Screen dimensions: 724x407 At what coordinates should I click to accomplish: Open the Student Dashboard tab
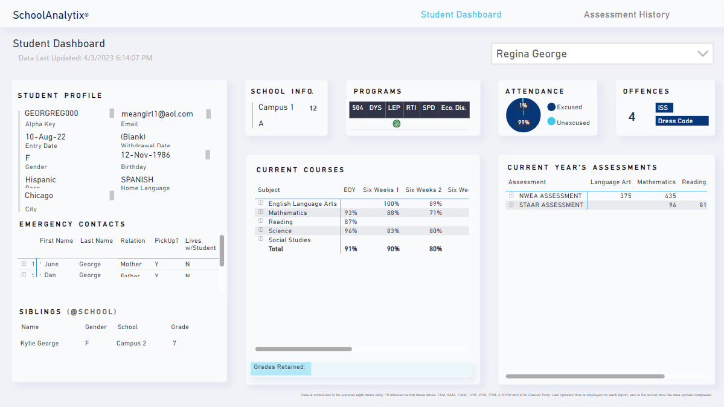461,14
